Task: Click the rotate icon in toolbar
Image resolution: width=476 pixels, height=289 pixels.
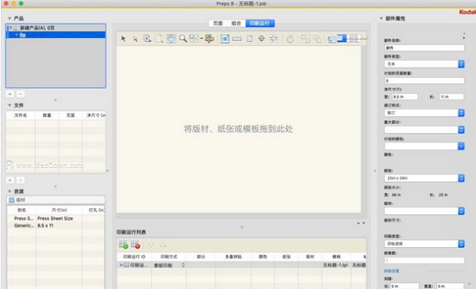Action: pos(290,39)
